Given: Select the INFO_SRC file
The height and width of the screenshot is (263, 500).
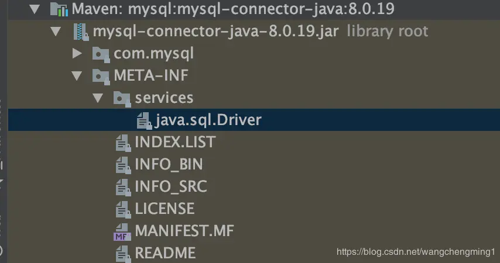Looking at the screenshot, I should coord(171,186).
